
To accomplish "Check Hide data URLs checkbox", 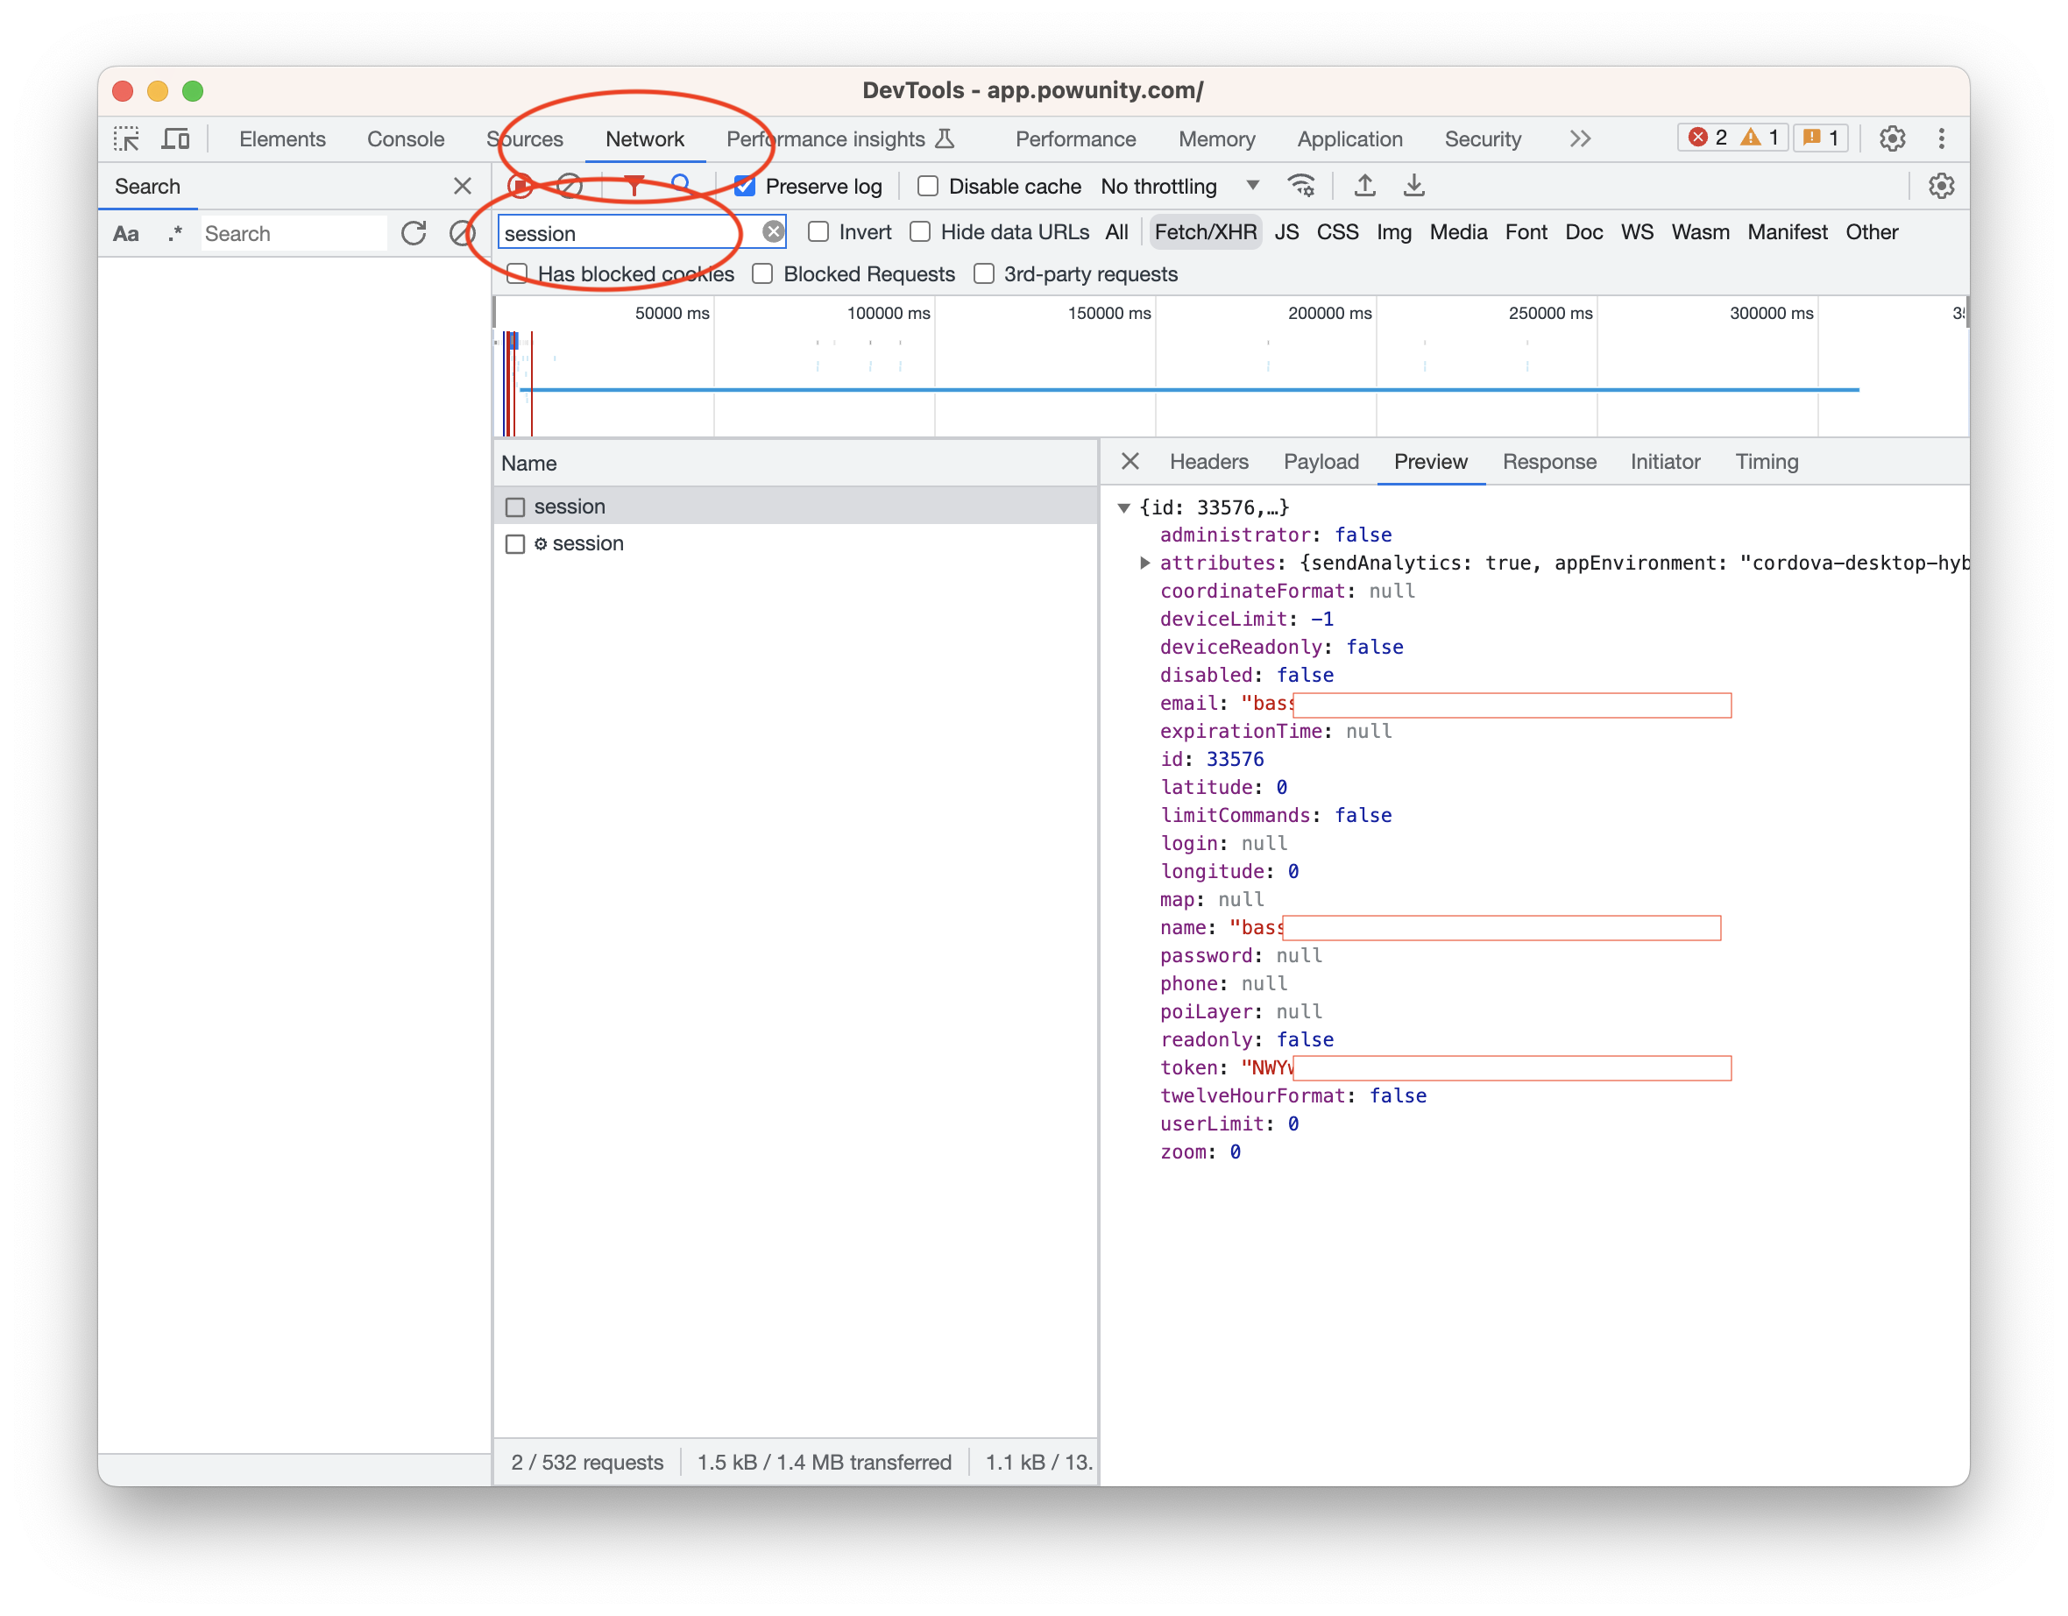I will (x=920, y=232).
